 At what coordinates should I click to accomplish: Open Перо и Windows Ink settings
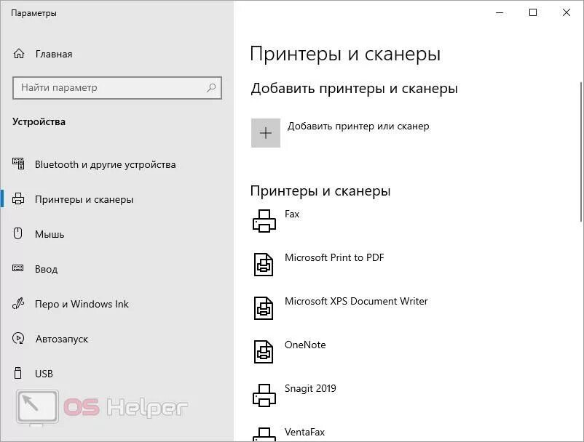click(x=82, y=304)
